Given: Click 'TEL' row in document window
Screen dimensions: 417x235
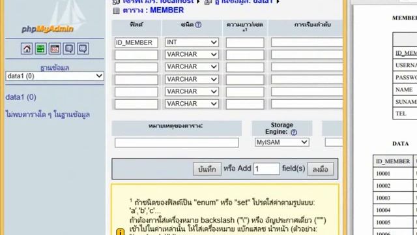Looking at the screenshot, I should click(x=405, y=114).
